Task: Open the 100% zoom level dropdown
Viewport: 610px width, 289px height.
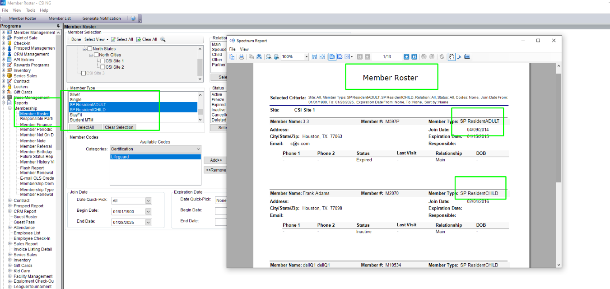Action: coord(306,57)
